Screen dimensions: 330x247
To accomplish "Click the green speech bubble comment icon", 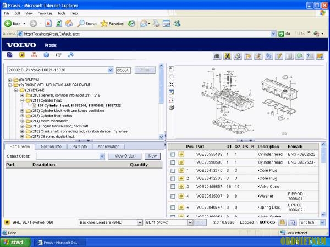I will coord(300,57).
